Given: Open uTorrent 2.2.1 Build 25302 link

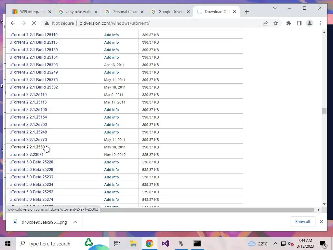Looking at the screenshot, I should 33,87.
